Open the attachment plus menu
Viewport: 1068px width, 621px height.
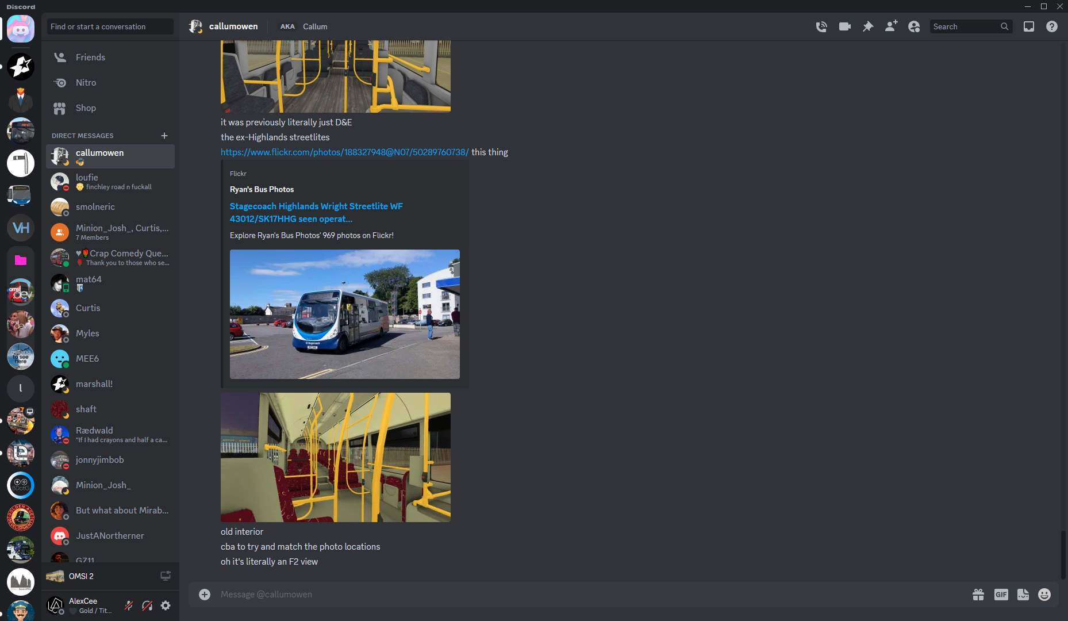coord(205,595)
